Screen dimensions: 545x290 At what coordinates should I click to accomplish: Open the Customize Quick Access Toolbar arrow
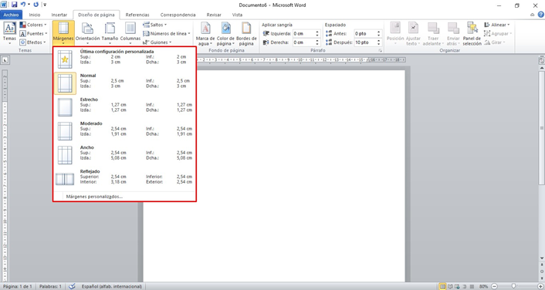pos(45,5)
